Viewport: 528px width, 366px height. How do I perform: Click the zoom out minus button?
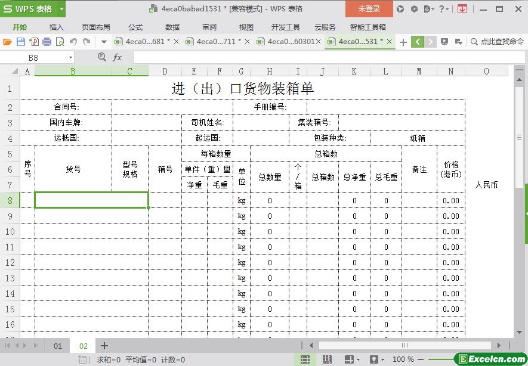click(x=420, y=359)
